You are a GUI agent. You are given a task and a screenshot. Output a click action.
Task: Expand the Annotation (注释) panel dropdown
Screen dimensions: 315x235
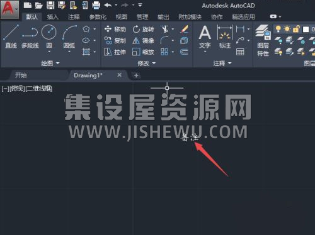pos(222,63)
